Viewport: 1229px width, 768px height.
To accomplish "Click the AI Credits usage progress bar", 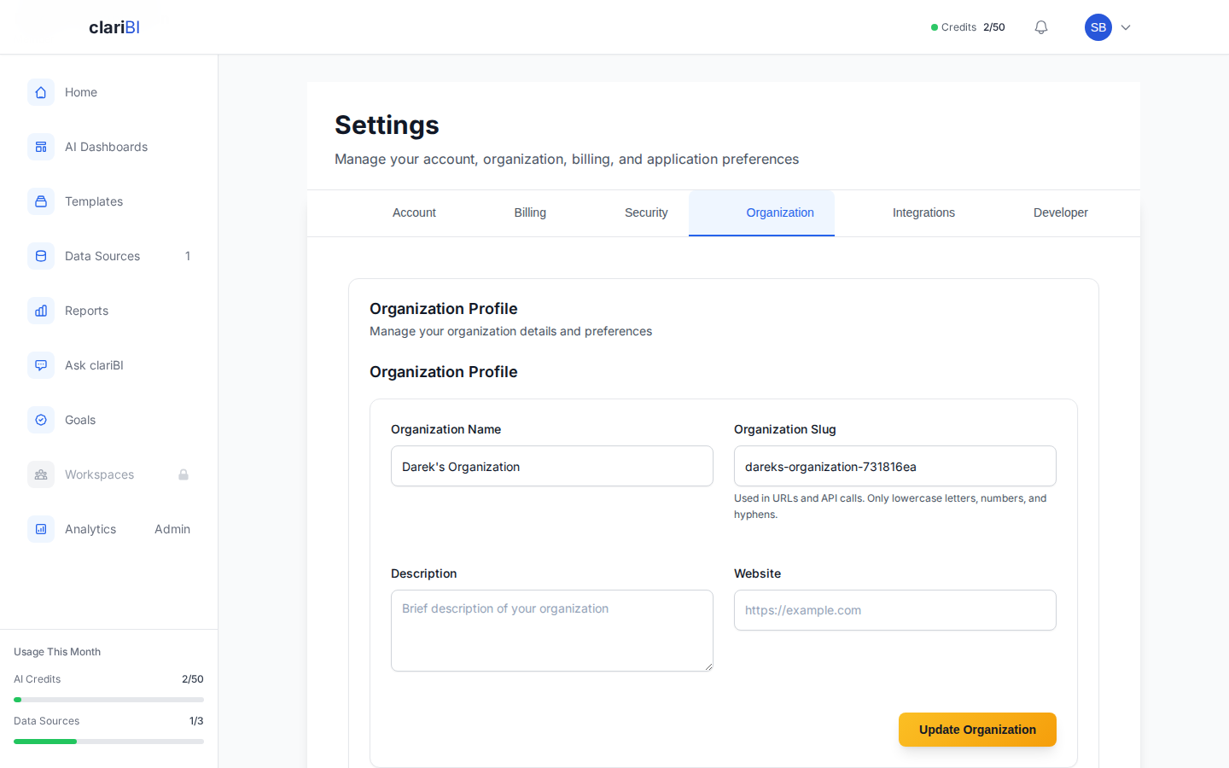I will click(108, 700).
